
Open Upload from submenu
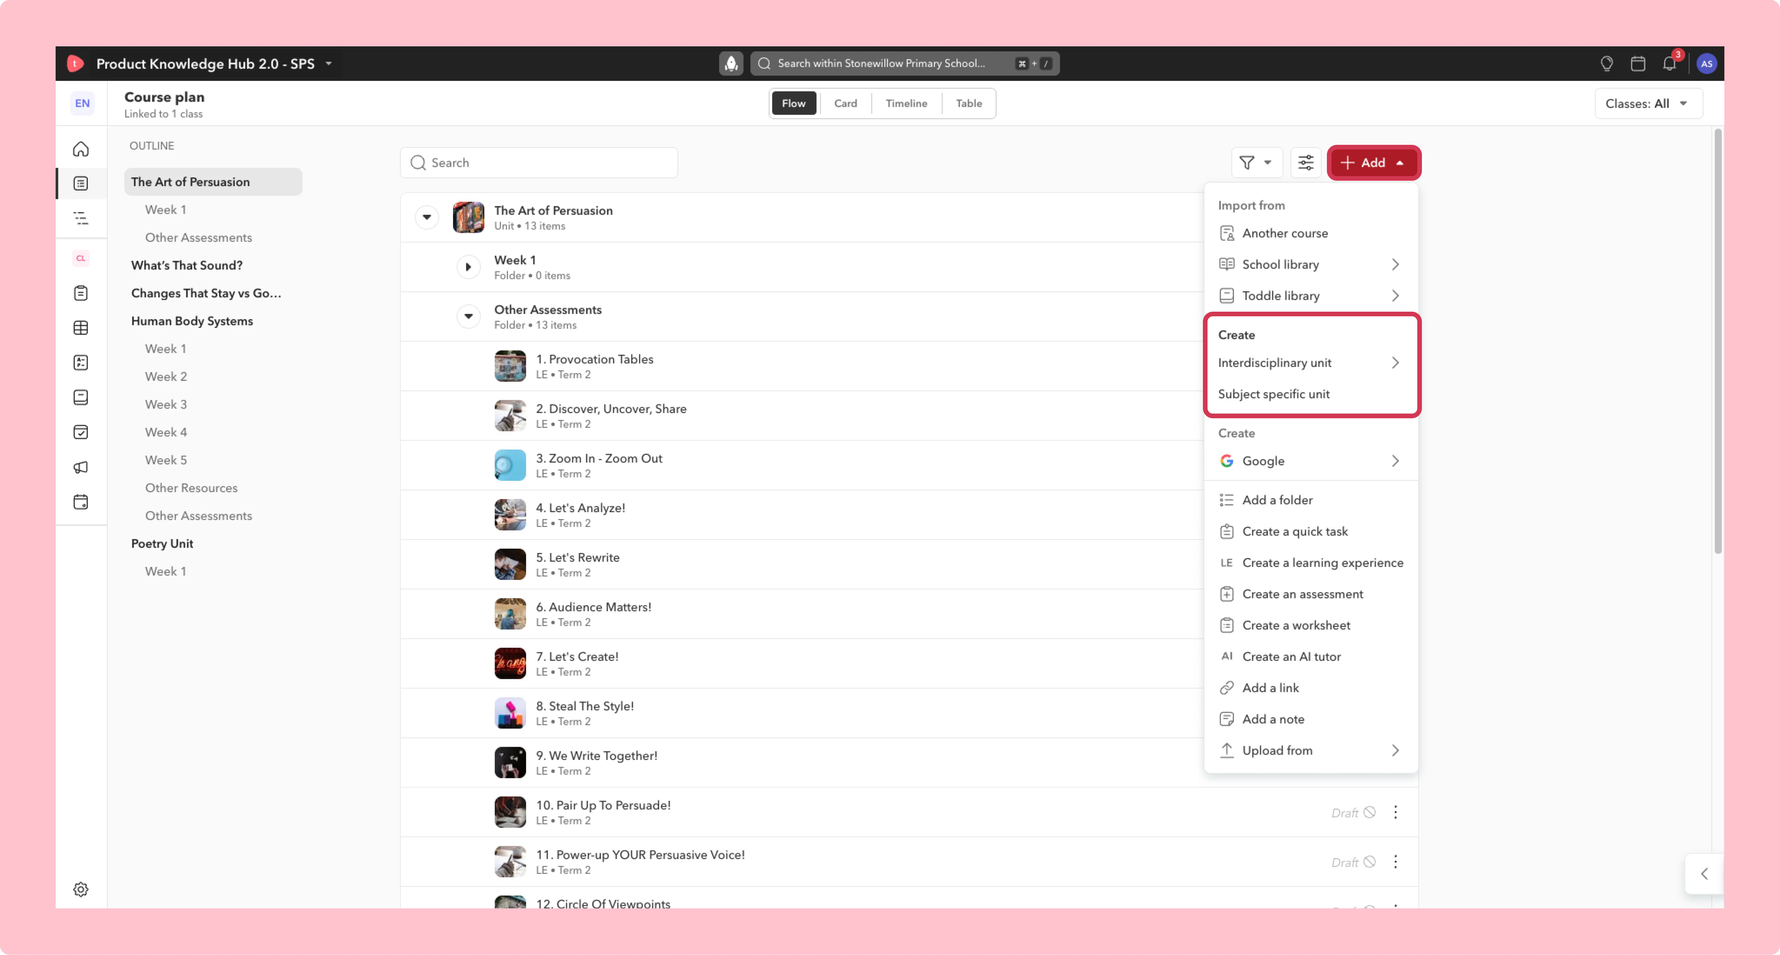[x=1311, y=751]
